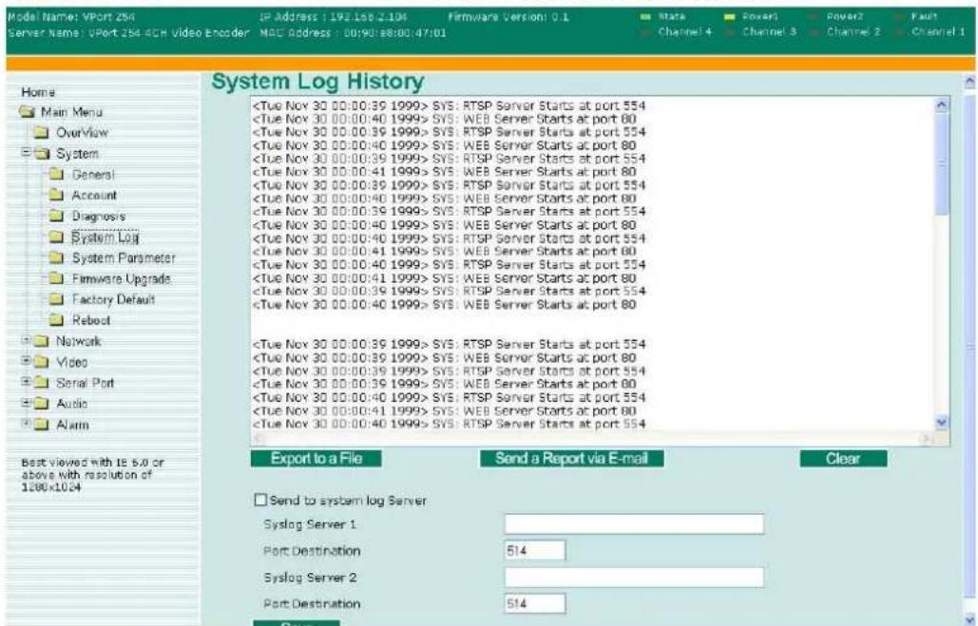This screenshot has width=978, height=626.
Task: Click the Power1 status indicator
Action: tap(729, 17)
